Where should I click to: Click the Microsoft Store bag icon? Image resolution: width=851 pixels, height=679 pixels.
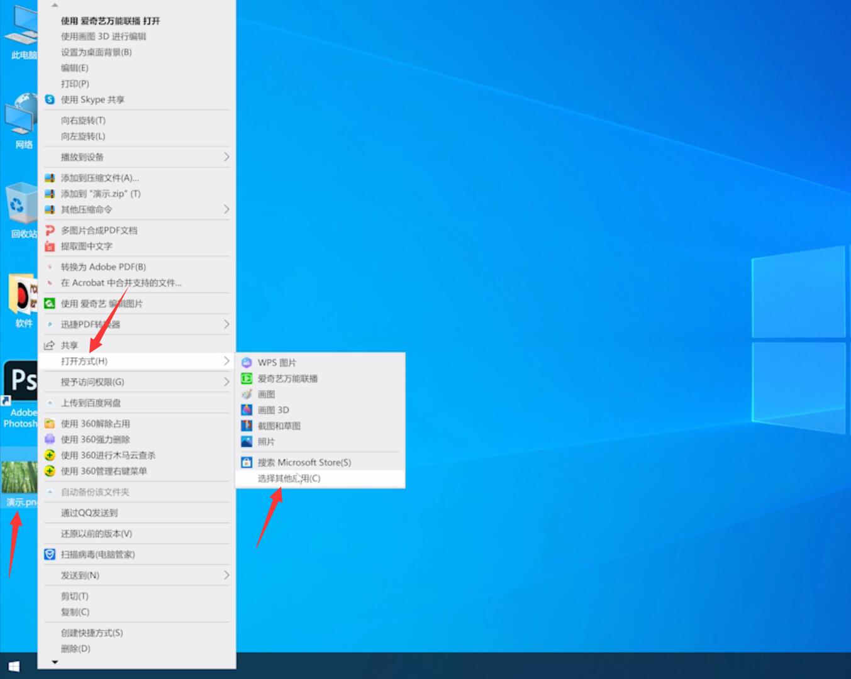pyautogui.click(x=247, y=462)
